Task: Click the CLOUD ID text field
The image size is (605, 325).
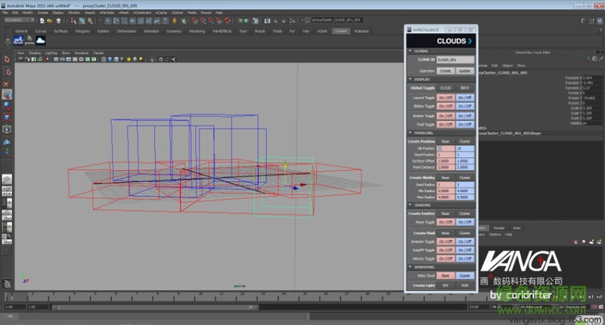Action: click(454, 60)
